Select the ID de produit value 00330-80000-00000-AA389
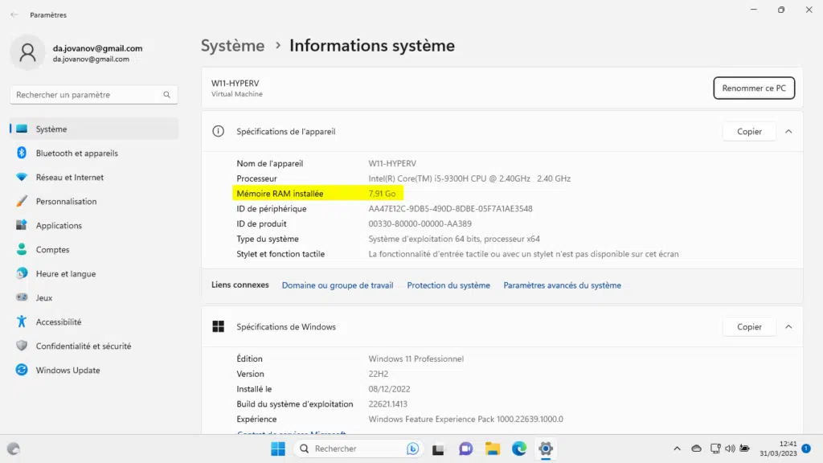Screen dimensions: 823x463 tap(420, 224)
